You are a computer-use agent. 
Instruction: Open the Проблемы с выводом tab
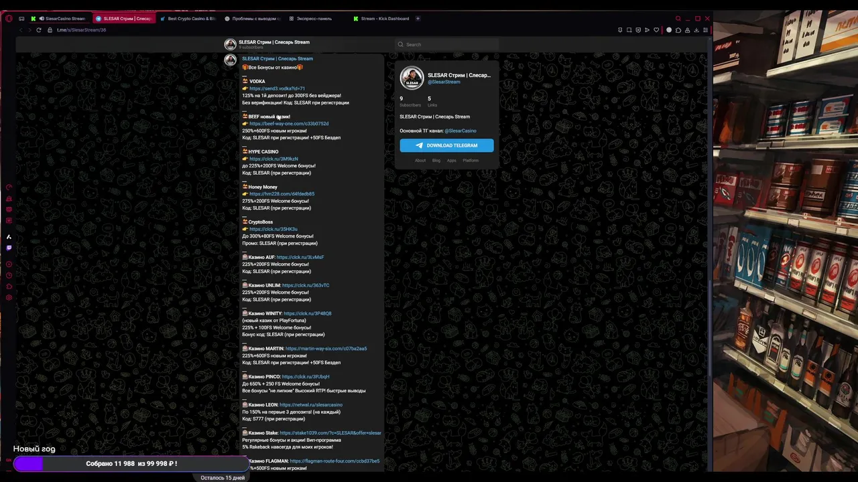click(x=252, y=19)
